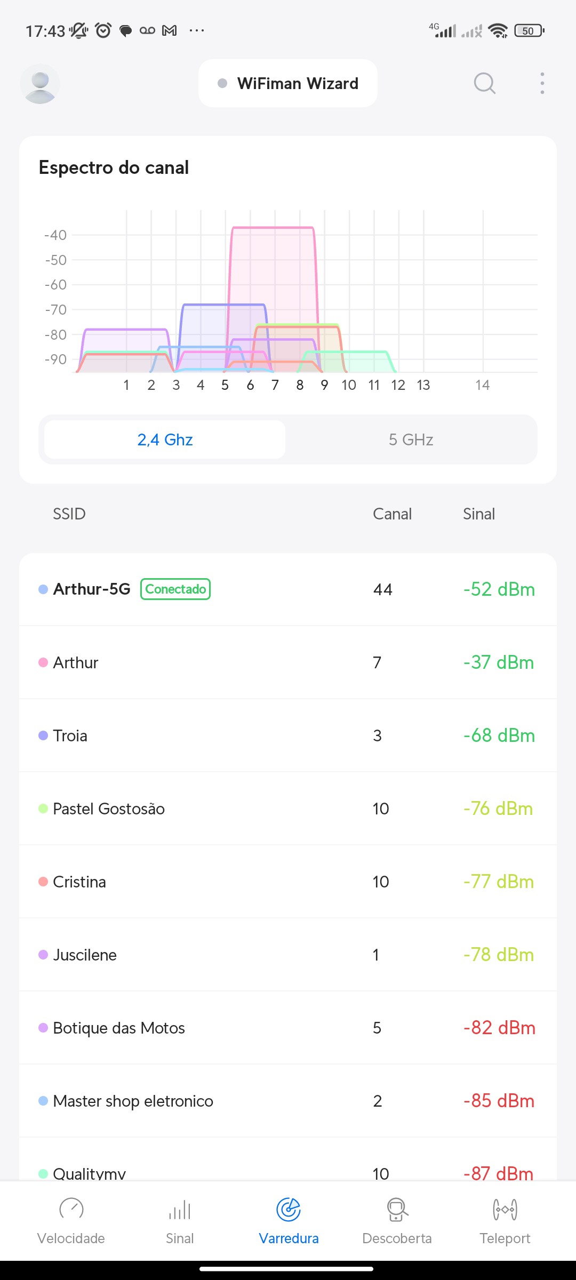Open the three-dot overflow menu
576x1280 pixels.
pyautogui.click(x=542, y=83)
